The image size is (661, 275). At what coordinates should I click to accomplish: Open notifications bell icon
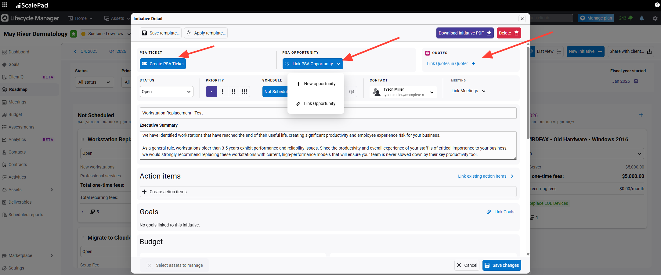642,18
